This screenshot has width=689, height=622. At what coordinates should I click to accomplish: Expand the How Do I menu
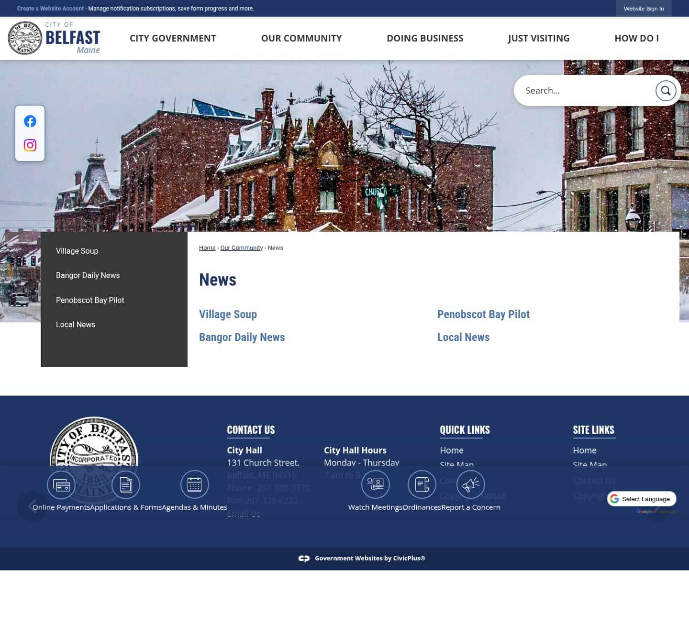click(x=637, y=38)
